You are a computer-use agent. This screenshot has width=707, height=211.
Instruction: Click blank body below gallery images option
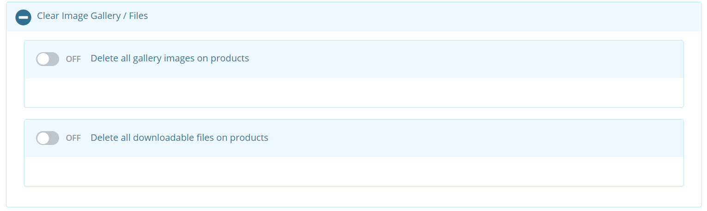coord(354,92)
